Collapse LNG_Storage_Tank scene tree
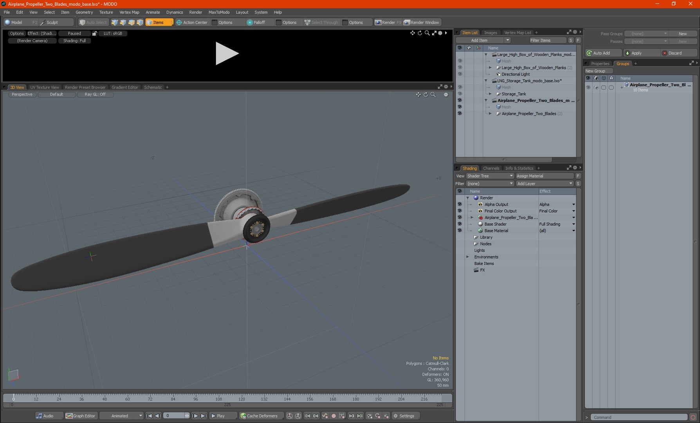The width and height of the screenshot is (700, 423). [x=486, y=81]
